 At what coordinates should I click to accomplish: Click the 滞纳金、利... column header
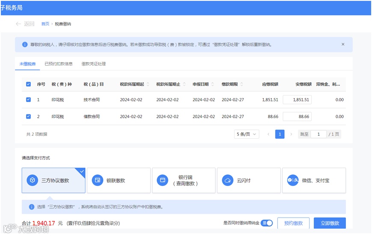(328, 84)
